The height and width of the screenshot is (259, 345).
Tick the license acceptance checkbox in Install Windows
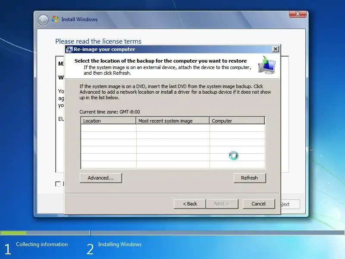pos(58,184)
